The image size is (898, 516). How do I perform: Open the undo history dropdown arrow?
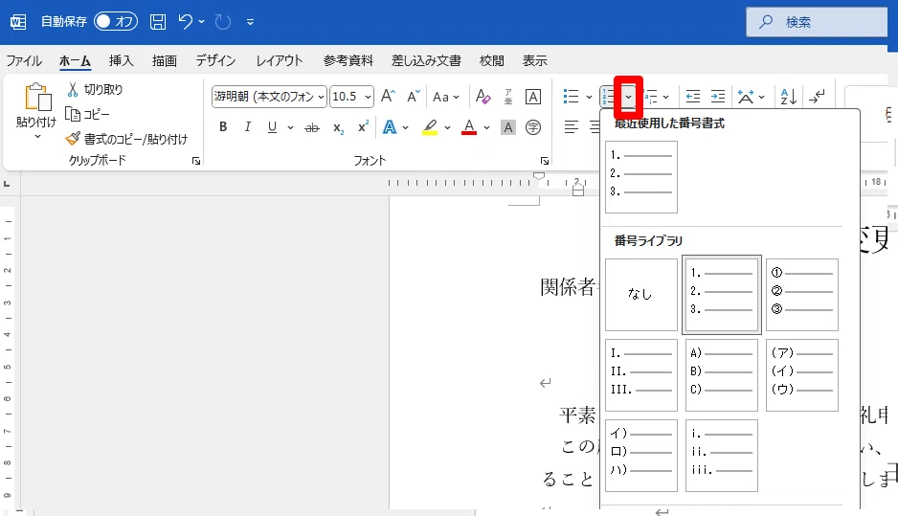(202, 22)
